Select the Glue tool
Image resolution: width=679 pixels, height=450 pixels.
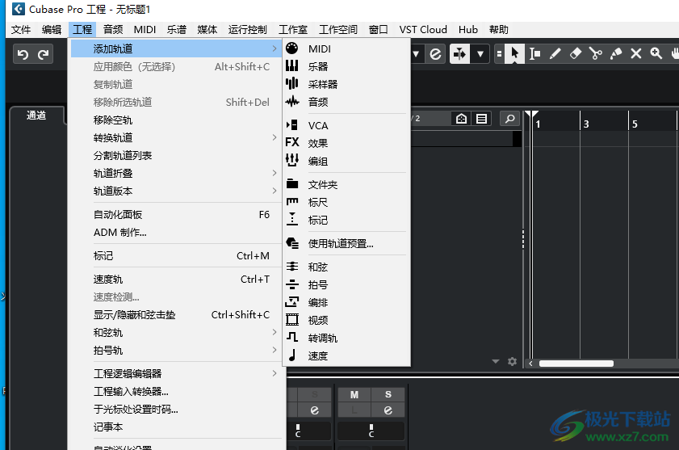(616, 54)
